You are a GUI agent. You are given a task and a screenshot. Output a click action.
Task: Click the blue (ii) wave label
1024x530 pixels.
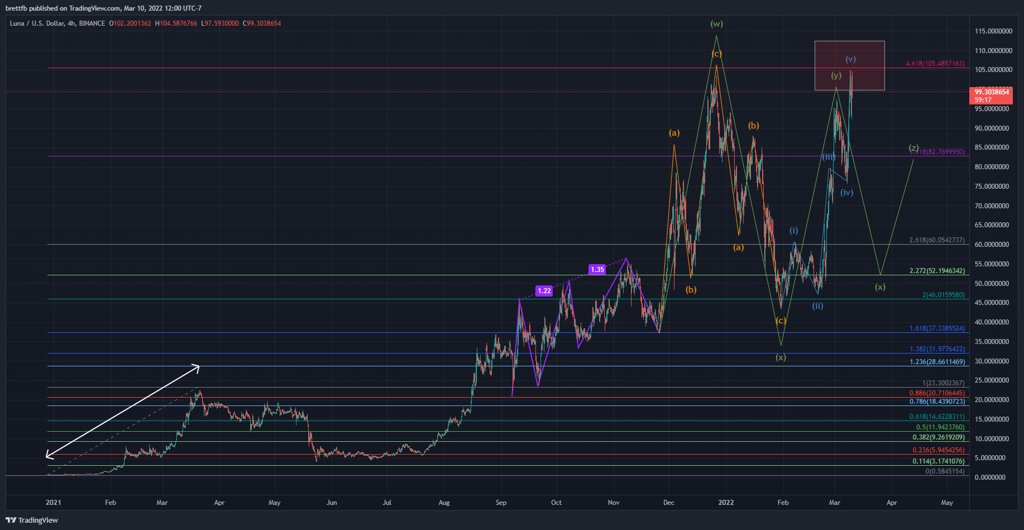817,306
